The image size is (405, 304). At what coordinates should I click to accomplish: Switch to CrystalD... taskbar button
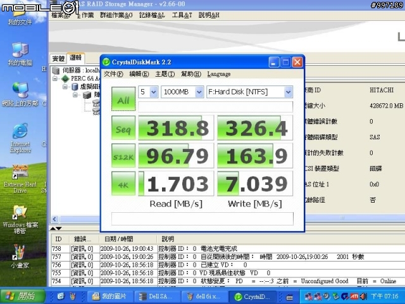tap(252, 296)
